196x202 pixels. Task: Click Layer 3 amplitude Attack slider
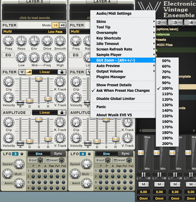click(20, 143)
